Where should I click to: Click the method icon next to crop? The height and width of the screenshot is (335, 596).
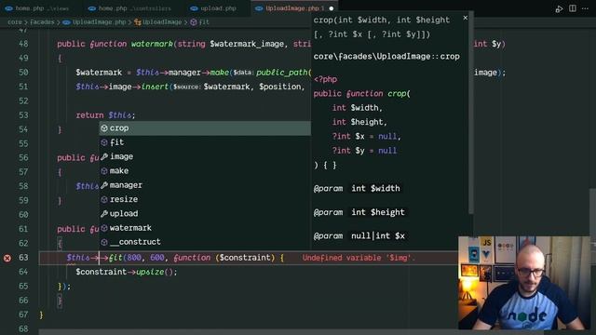(x=104, y=128)
